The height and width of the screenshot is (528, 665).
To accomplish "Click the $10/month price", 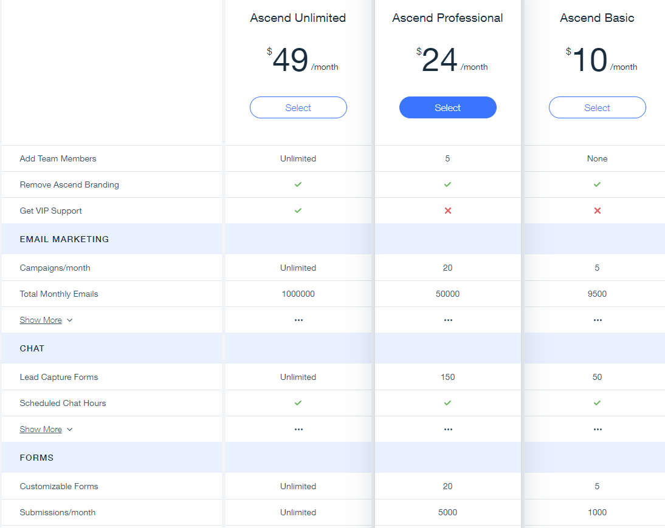I will point(601,59).
